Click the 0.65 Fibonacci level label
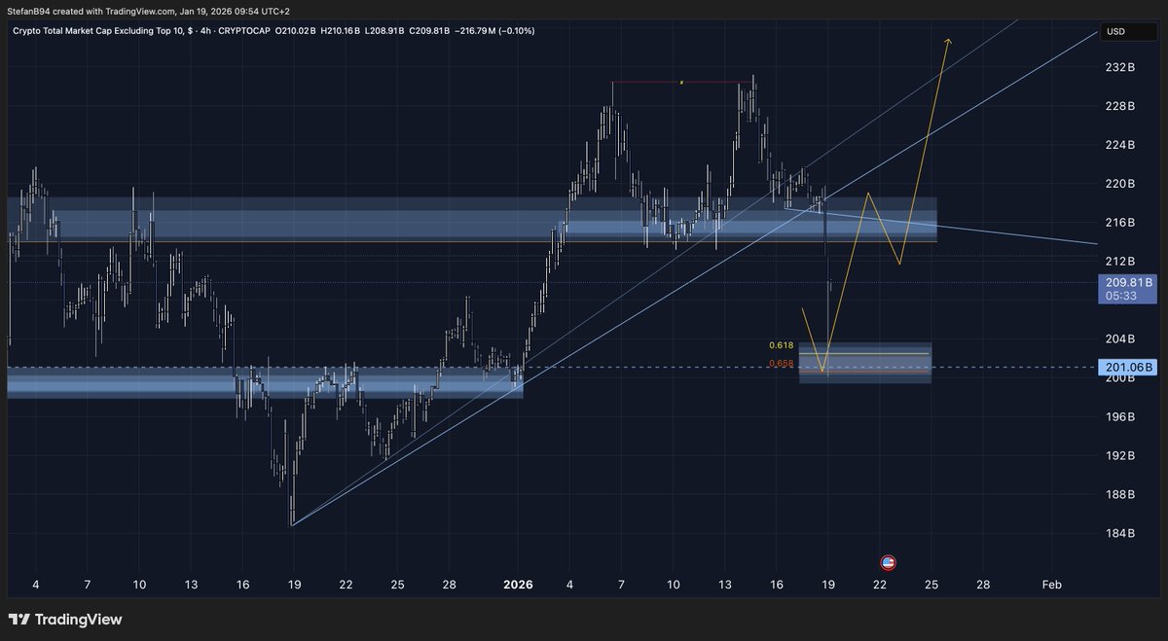Viewport: 1168px width, 641px height. point(780,362)
